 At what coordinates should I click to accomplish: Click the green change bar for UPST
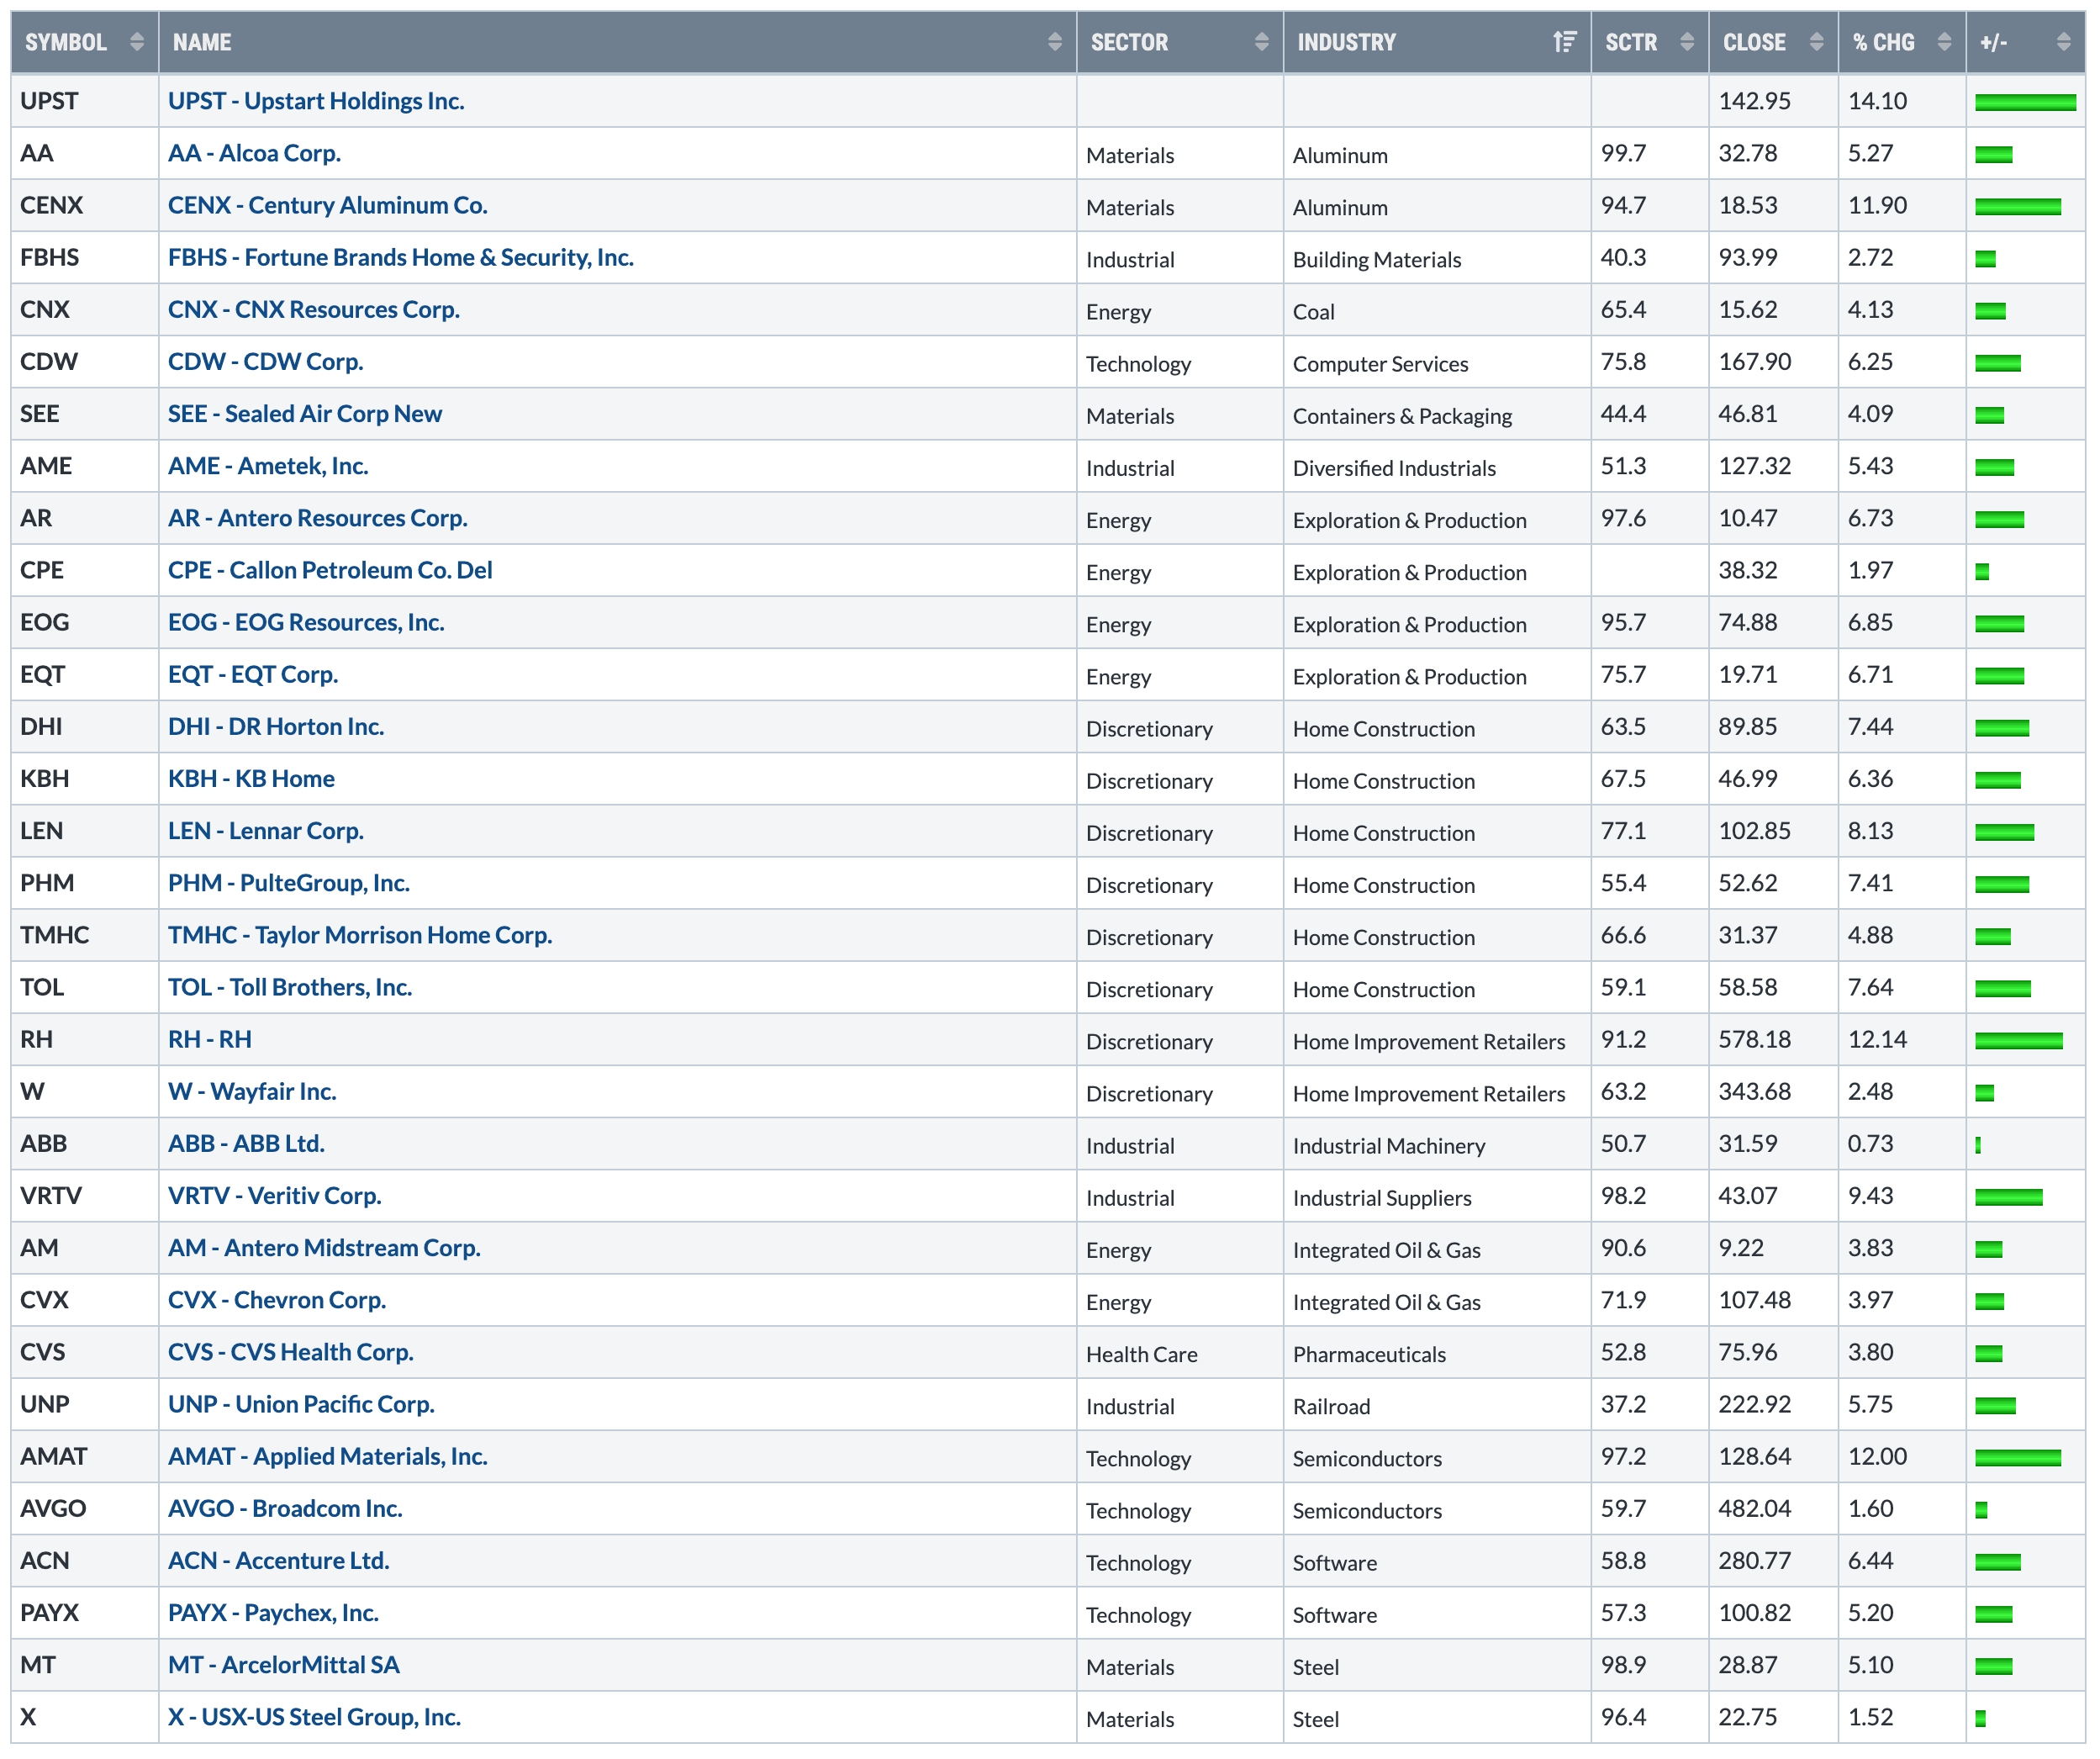(x=2025, y=102)
